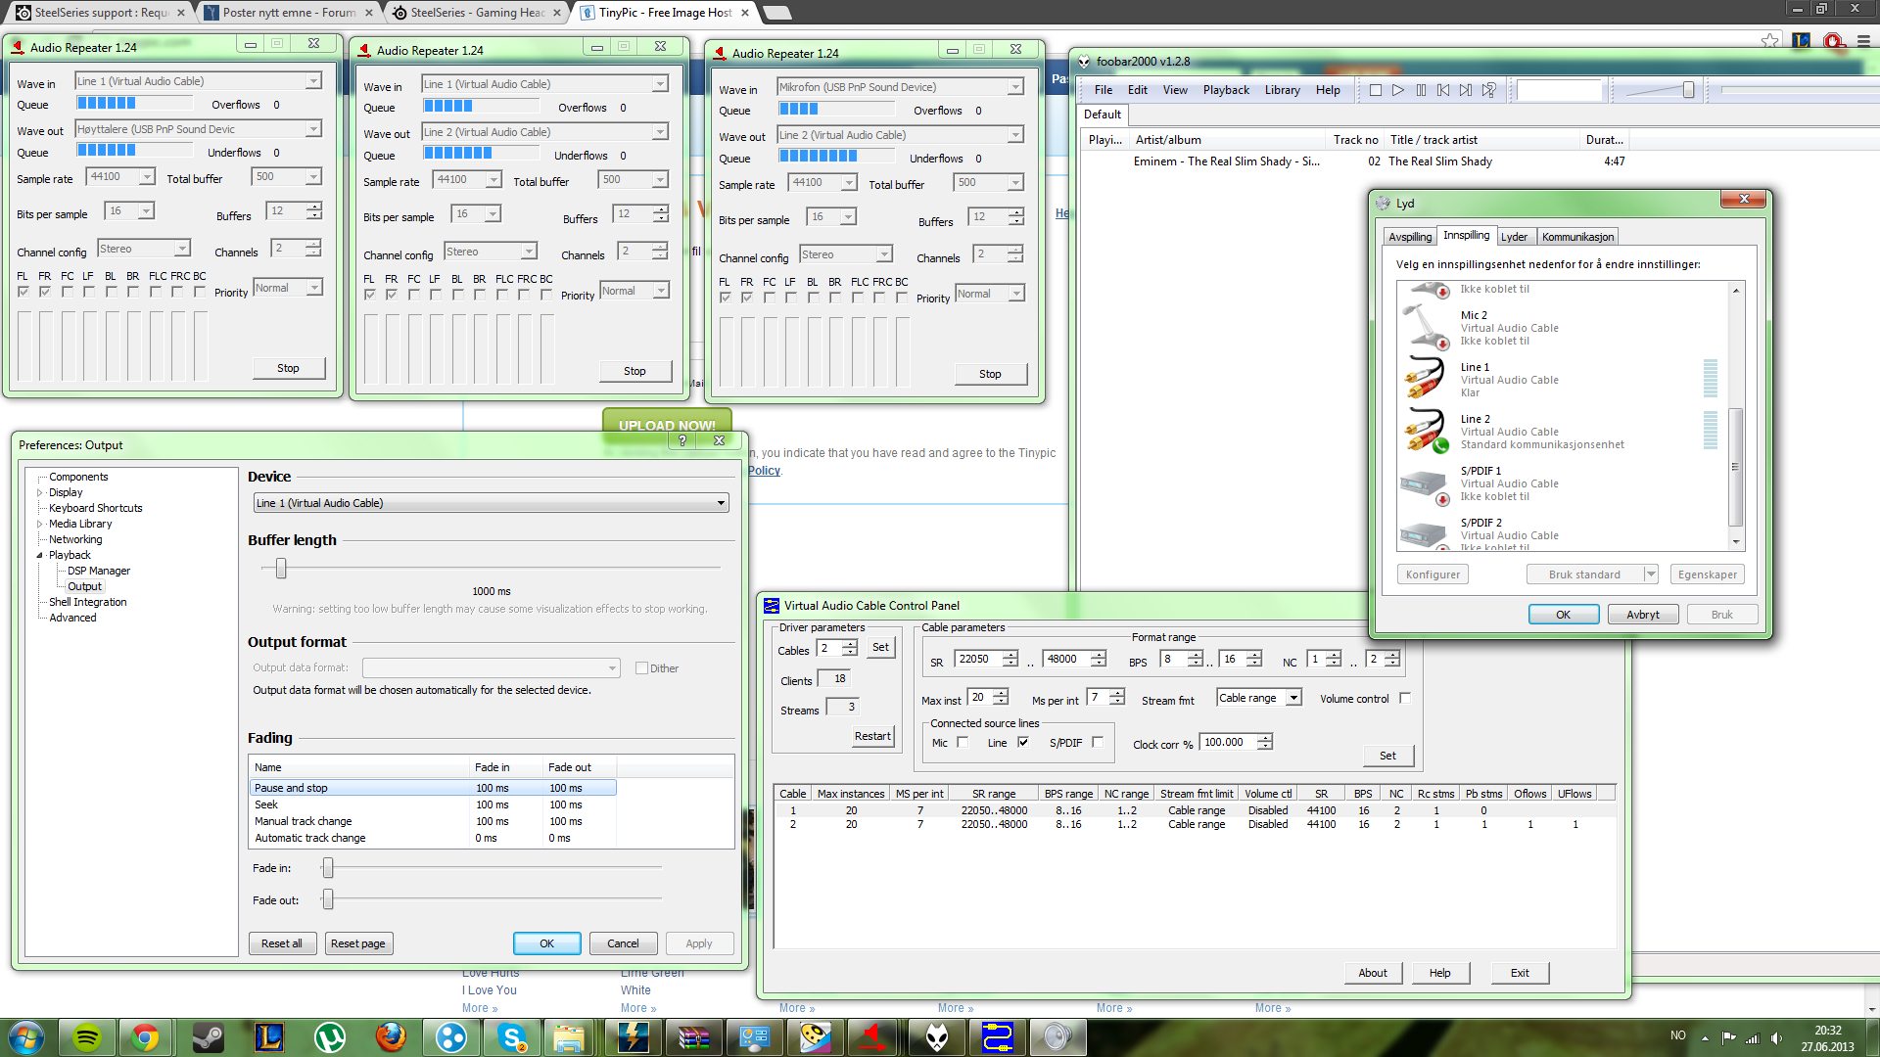This screenshot has width=1880, height=1057.
Task: Open foobar2000 File menu
Action: pyautogui.click(x=1104, y=90)
